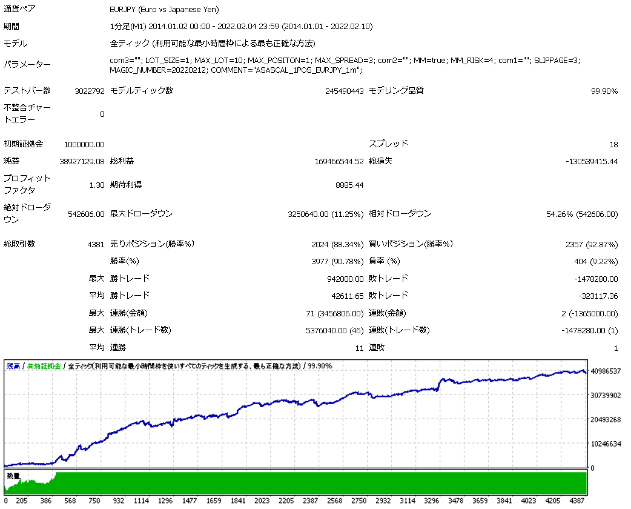Click the x-axis tick label 568
Viewport: 631px width, 509px height.
click(70, 501)
